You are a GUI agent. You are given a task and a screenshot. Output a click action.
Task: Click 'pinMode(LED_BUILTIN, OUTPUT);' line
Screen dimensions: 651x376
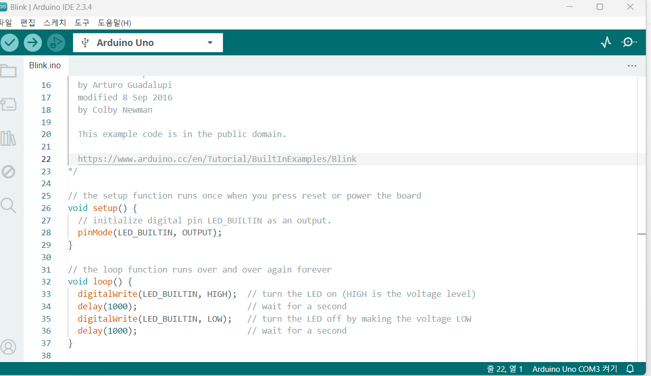click(150, 233)
